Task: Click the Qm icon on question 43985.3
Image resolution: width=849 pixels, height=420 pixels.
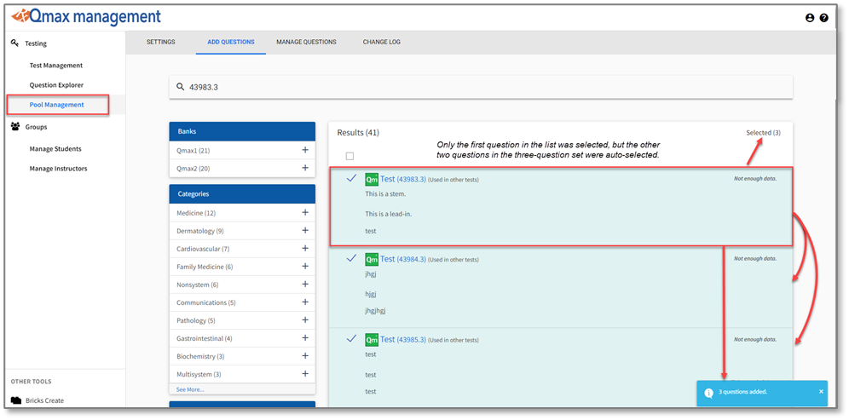Action: tap(372, 339)
